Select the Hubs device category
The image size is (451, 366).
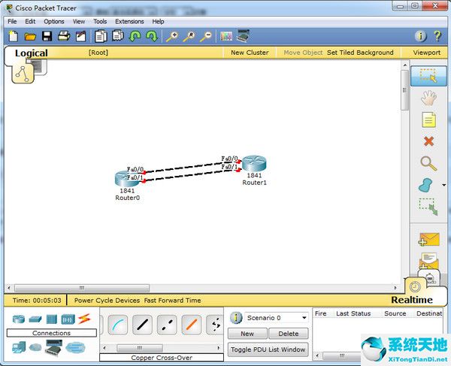(x=52, y=319)
